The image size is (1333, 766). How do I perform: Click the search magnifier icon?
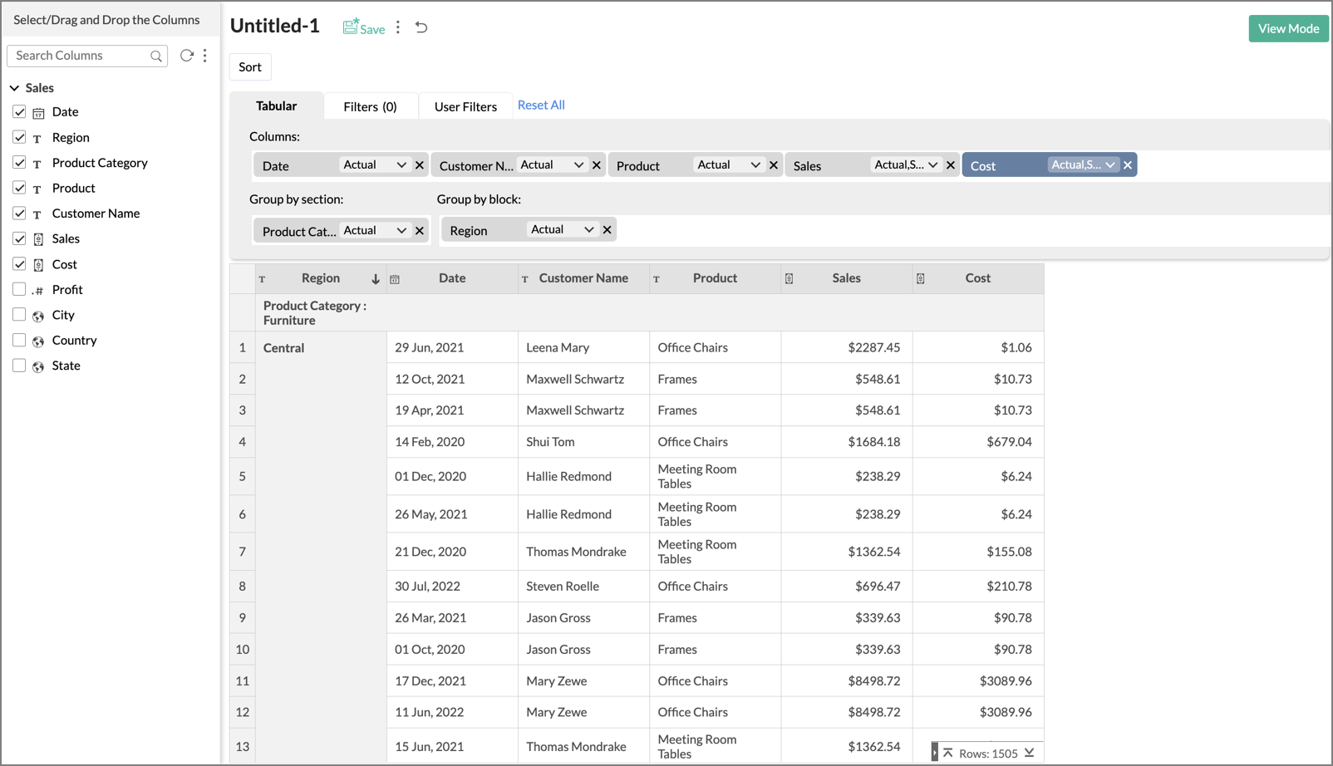coord(156,56)
